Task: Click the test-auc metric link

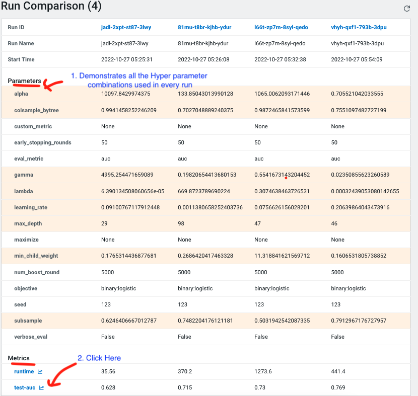Action: tap(25, 387)
